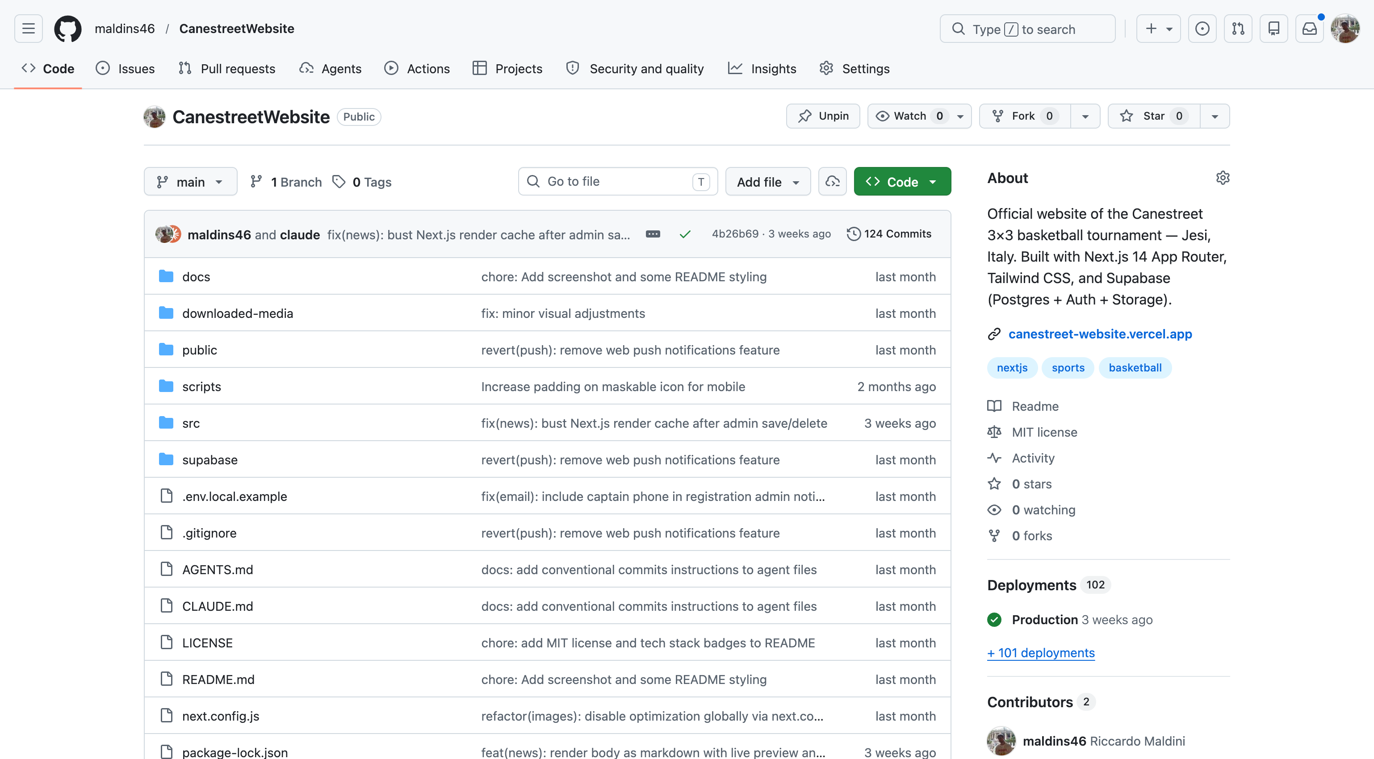Open the public folder
1374x759 pixels.
point(200,350)
